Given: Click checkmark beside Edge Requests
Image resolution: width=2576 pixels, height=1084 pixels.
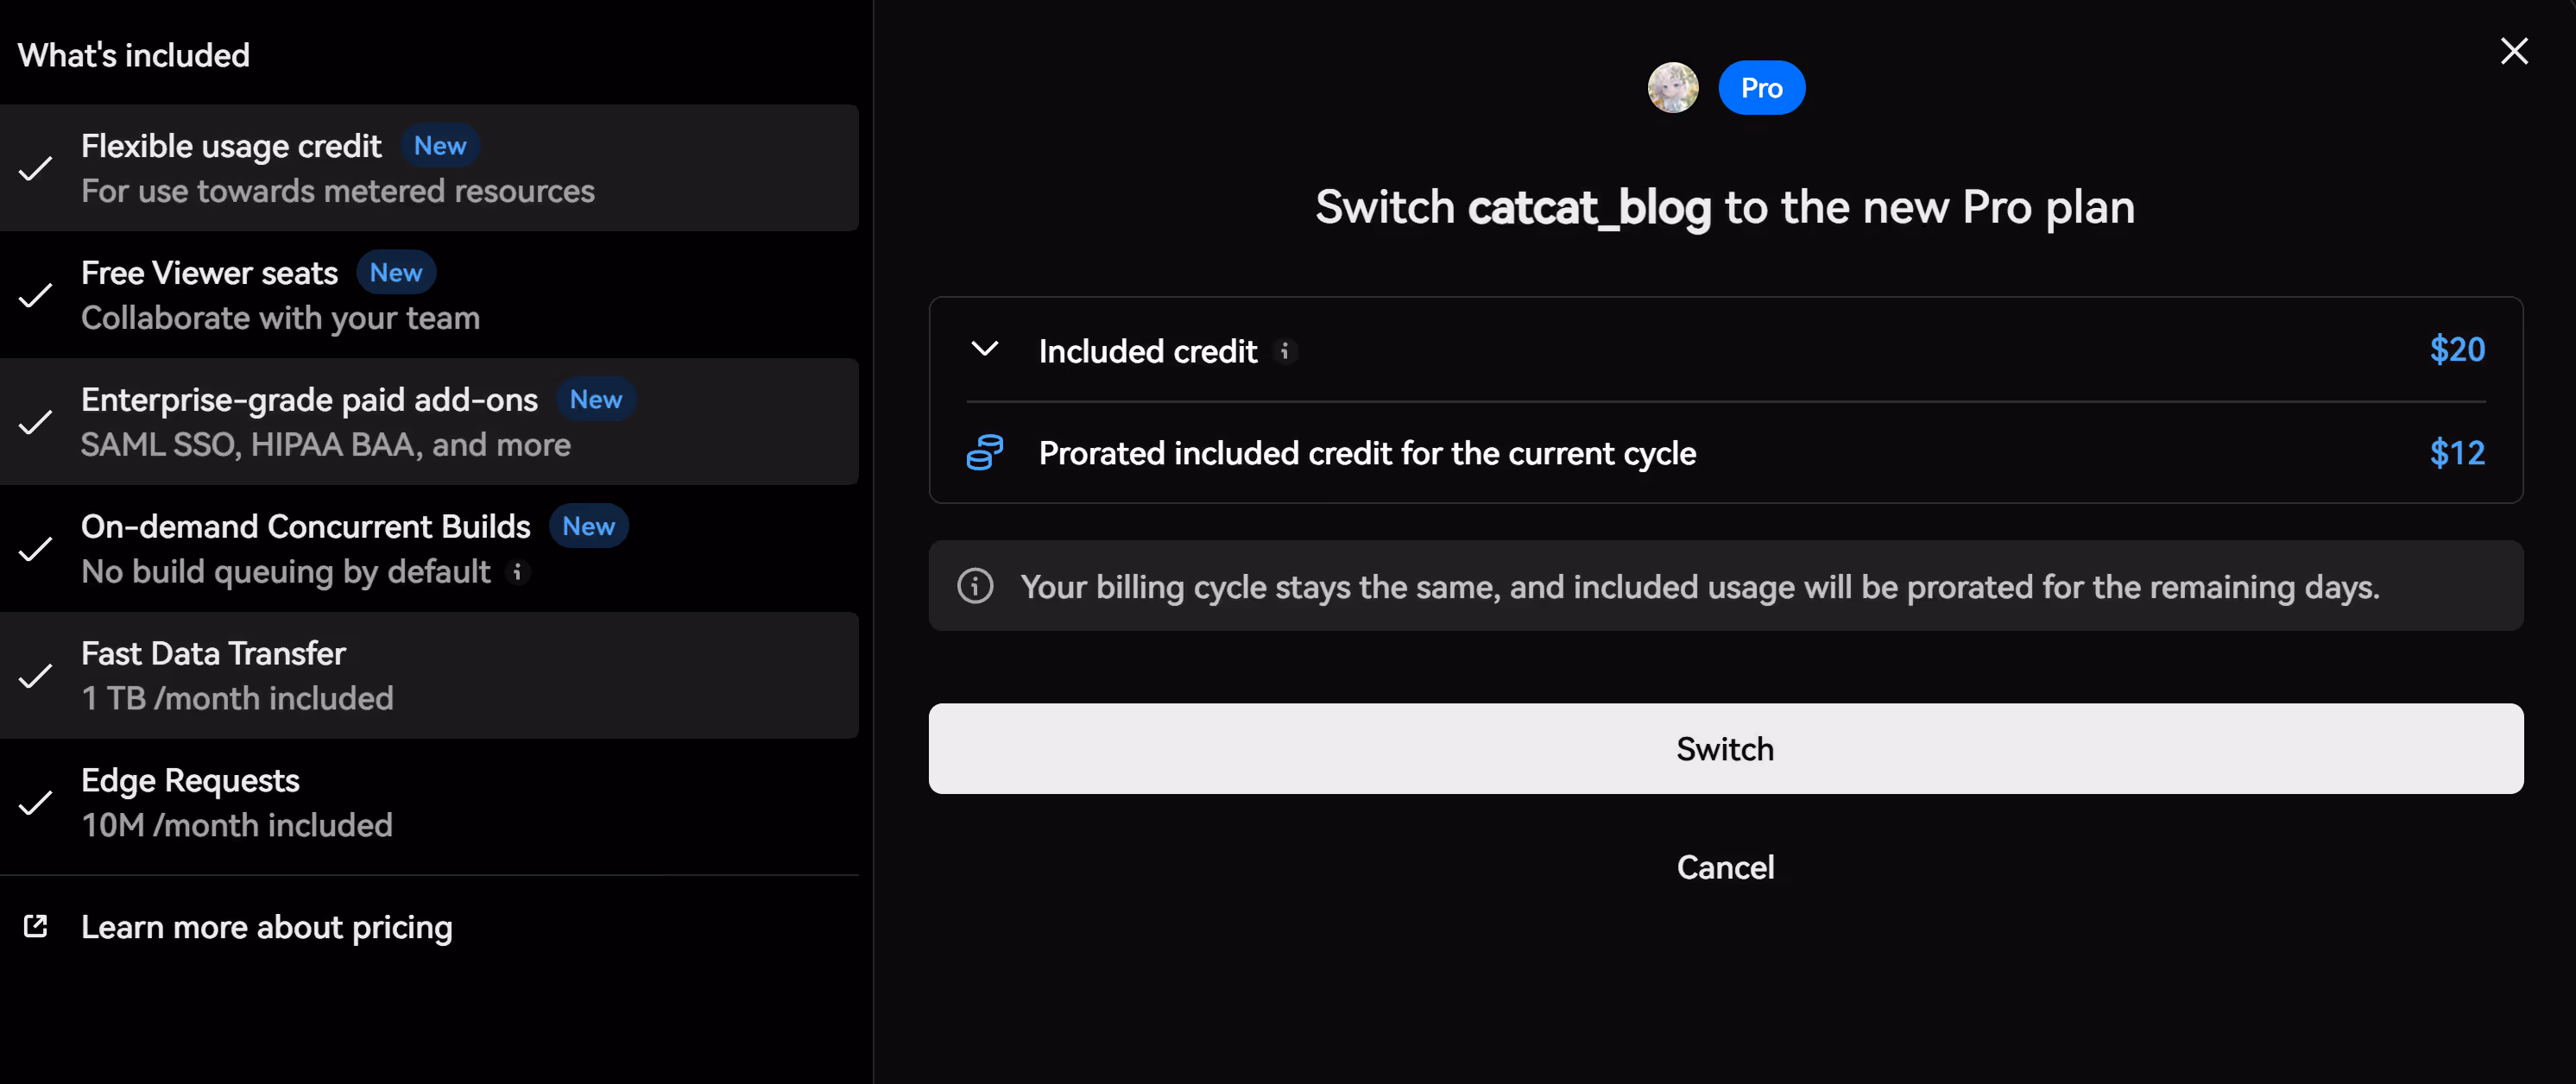Looking at the screenshot, I should (36, 804).
